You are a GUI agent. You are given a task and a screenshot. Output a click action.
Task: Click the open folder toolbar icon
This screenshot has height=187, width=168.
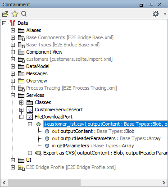pos(5,14)
